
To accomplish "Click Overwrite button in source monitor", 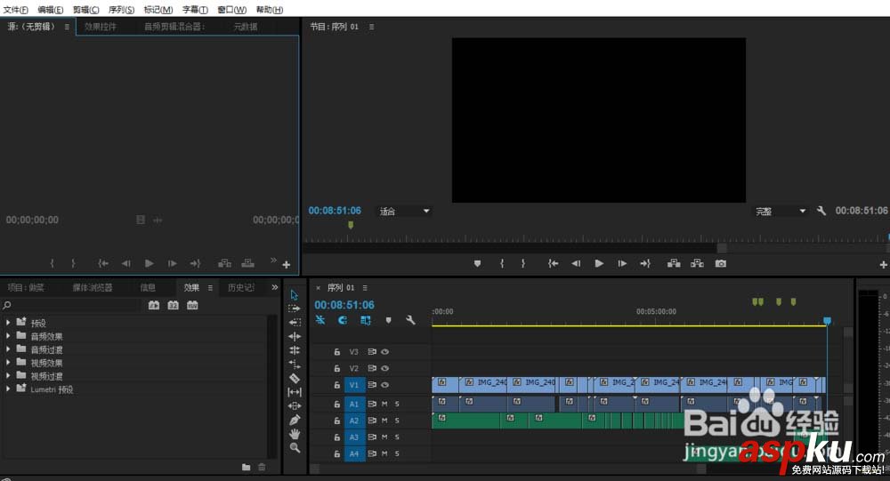I will click(248, 263).
